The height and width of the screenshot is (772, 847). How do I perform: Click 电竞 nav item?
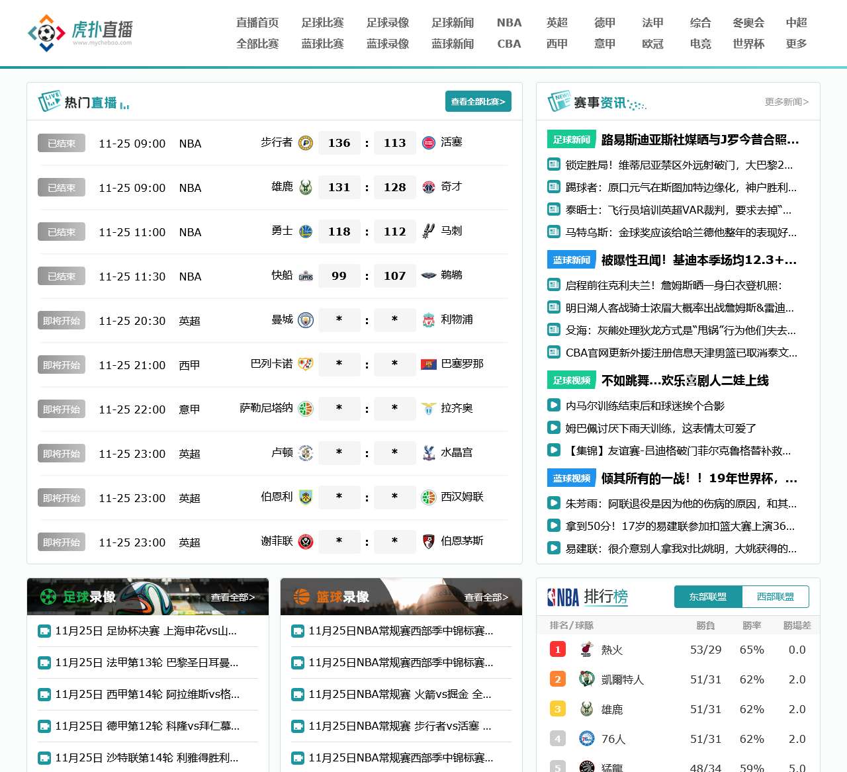(x=700, y=44)
